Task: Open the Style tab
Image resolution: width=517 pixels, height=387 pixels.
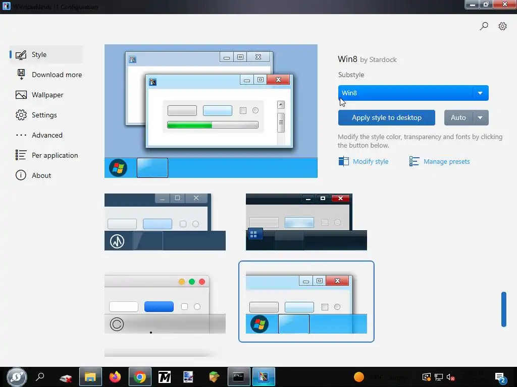Action: (46, 54)
